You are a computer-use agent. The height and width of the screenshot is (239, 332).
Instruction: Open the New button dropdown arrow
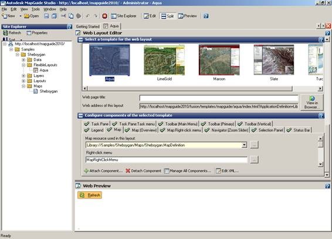coord(21,16)
